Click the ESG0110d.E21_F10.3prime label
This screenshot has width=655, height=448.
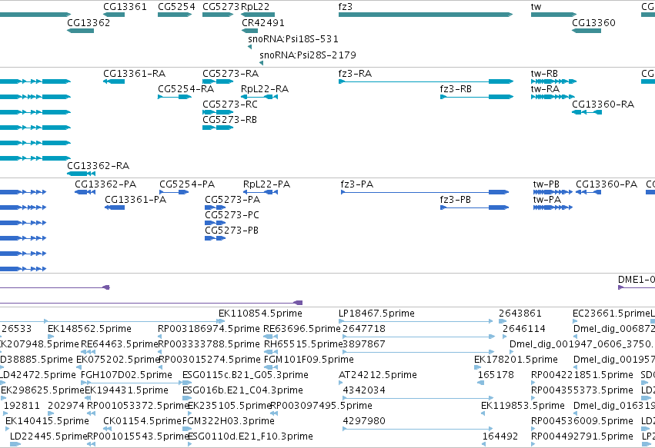(x=250, y=436)
